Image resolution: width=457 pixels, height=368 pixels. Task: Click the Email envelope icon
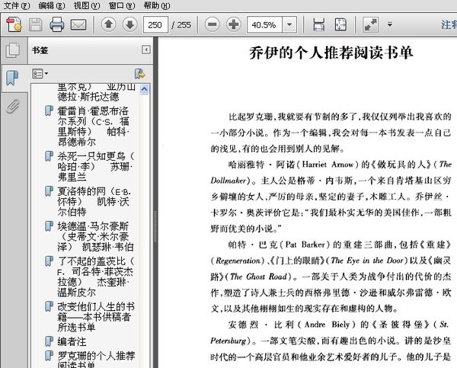point(78,25)
